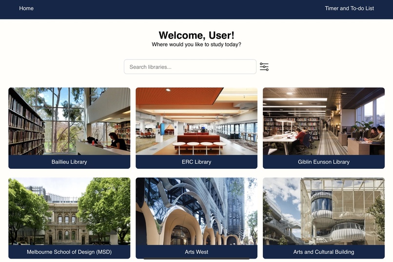The height and width of the screenshot is (262, 393).
Task: Select Melbourne School of Design (MSD) label
Action: [69, 252]
